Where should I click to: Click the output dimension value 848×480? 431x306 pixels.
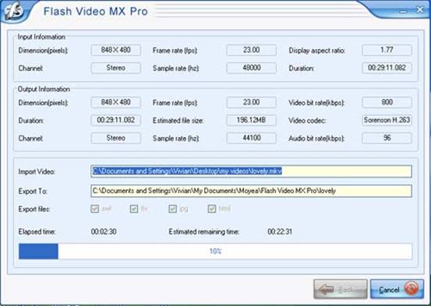point(115,103)
